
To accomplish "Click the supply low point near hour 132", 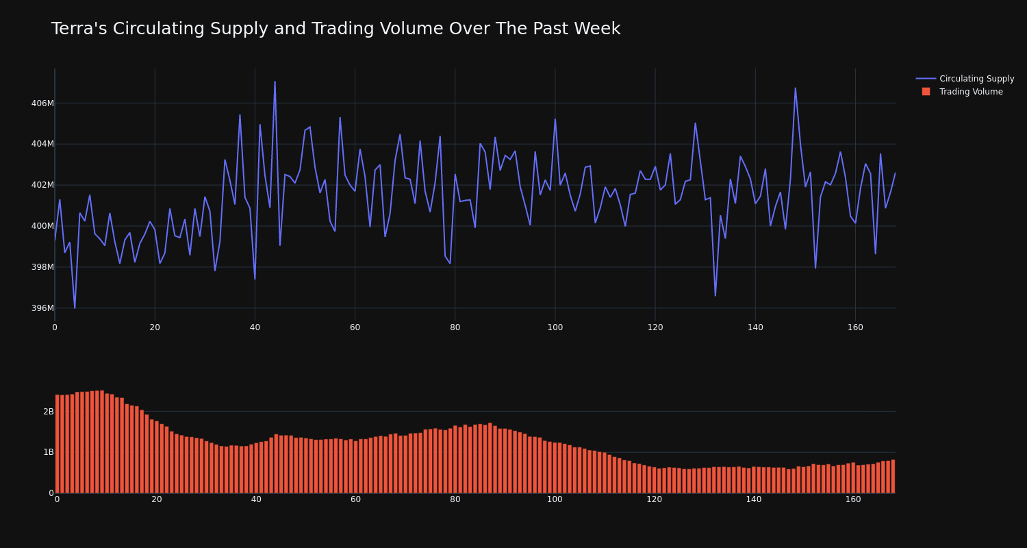I will point(715,295).
